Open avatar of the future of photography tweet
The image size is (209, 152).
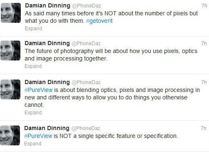click(10, 51)
